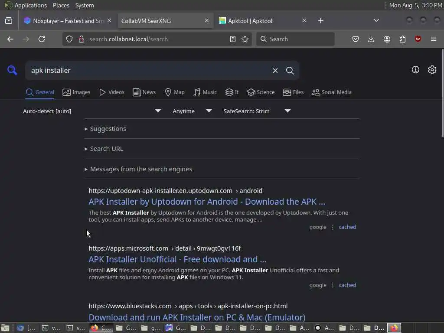444x333 pixels.
Task: Open Firefox account menu
Action: (387, 39)
